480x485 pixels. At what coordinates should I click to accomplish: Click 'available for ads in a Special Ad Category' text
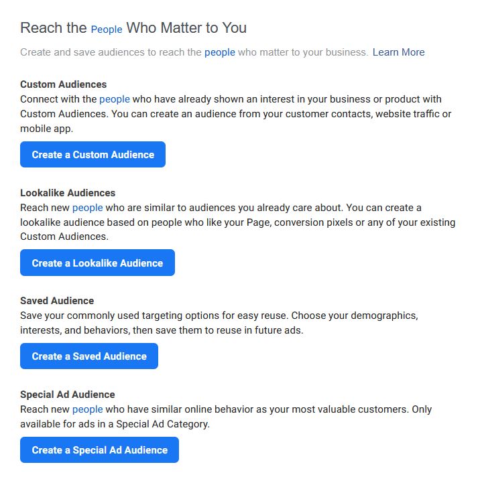115,424
